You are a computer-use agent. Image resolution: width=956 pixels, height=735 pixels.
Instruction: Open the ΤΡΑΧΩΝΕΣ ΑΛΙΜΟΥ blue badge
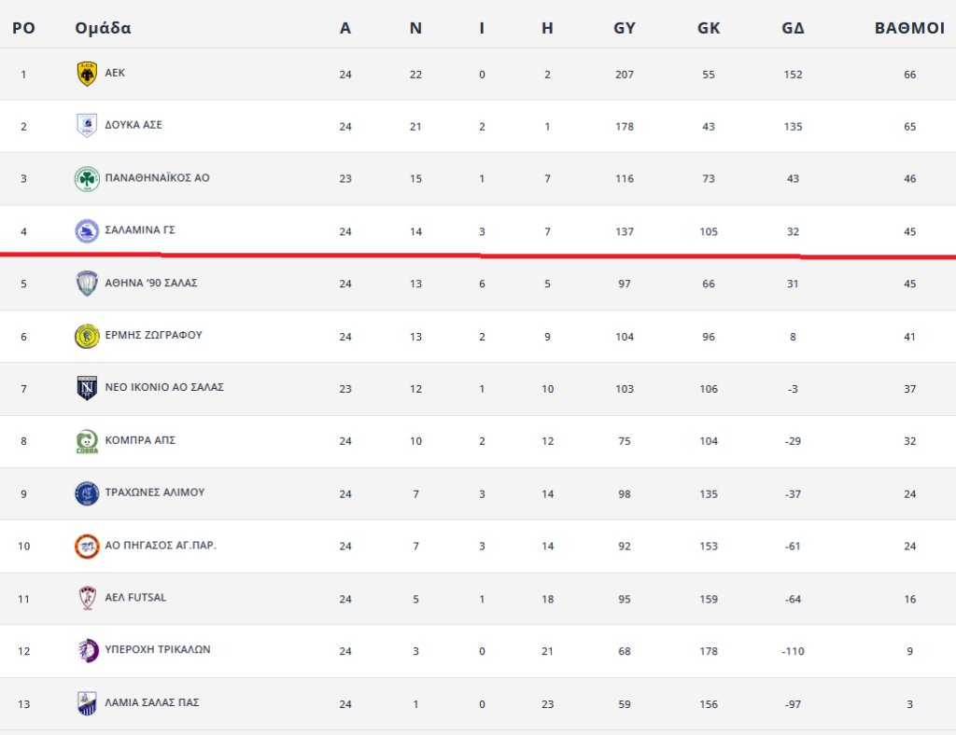point(87,493)
